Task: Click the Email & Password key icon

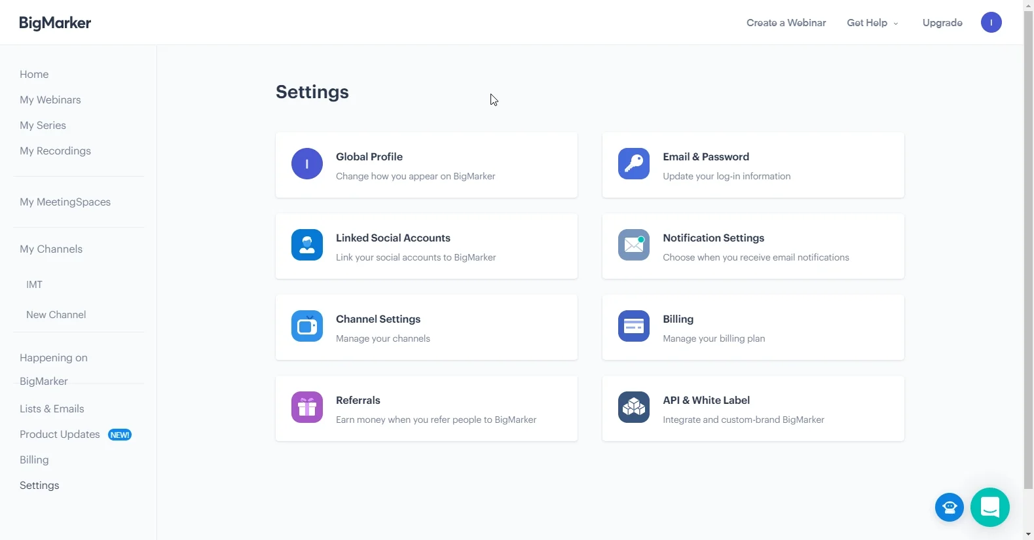Action: click(x=634, y=164)
